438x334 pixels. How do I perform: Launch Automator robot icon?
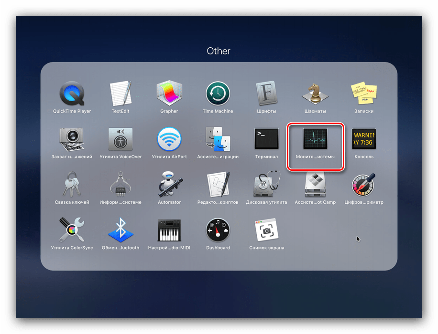pyautogui.click(x=169, y=185)
